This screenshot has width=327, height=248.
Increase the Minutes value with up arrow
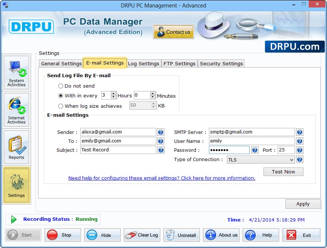tap(153, 93)
